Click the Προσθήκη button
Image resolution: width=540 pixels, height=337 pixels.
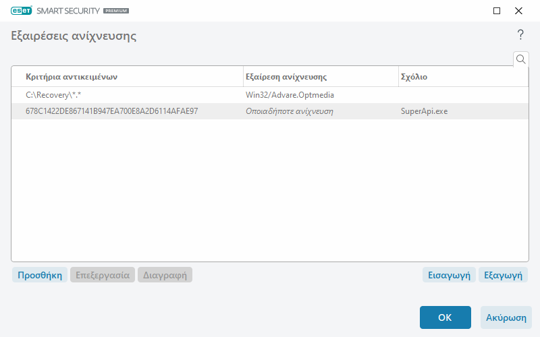(40, 275)
